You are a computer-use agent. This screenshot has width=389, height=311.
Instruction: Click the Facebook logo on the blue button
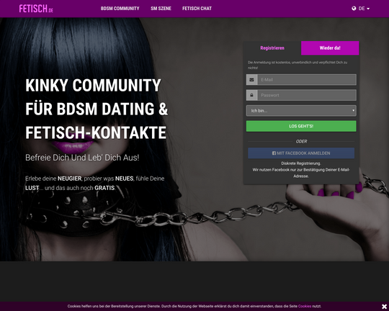click(x=274, y=153)
